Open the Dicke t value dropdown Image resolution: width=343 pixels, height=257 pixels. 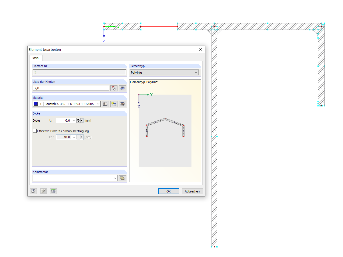(74, 121)
